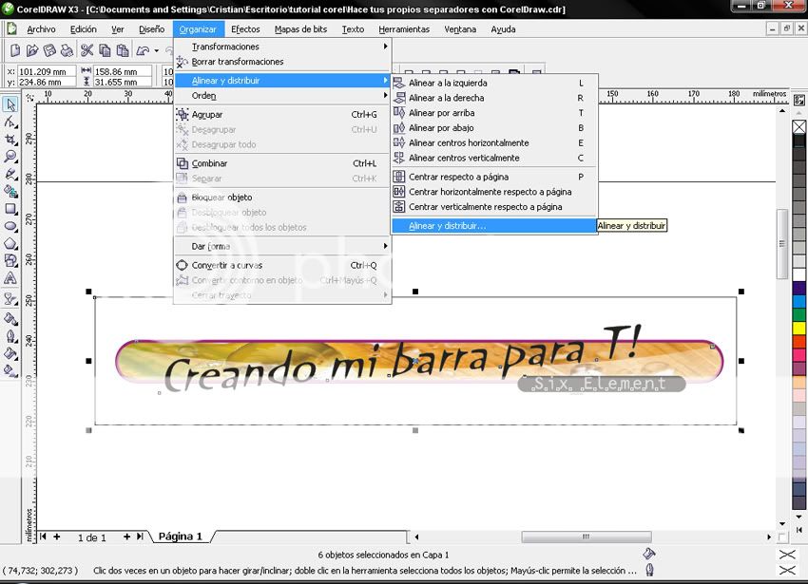Click the status bar fill bucket icon
Screen dimensions: 808x584
point(648,555)
